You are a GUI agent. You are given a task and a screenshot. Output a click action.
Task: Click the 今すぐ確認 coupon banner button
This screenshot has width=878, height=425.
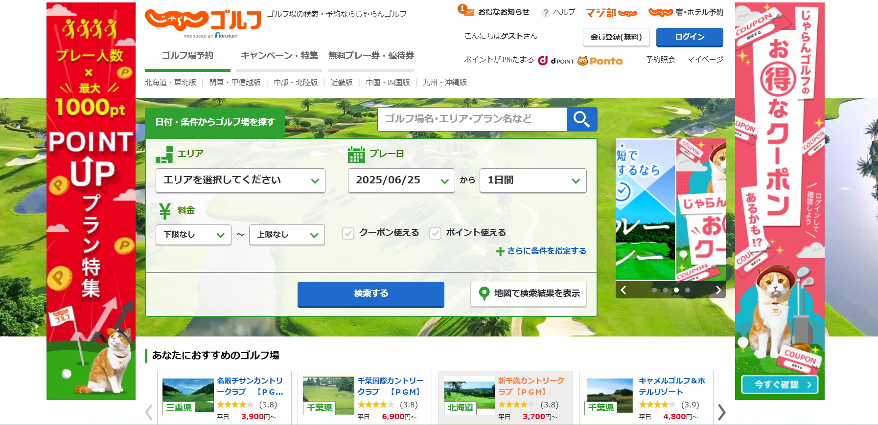(x=780, y=385)
